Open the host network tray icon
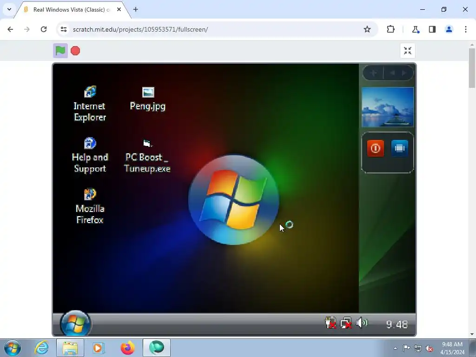 418,348
